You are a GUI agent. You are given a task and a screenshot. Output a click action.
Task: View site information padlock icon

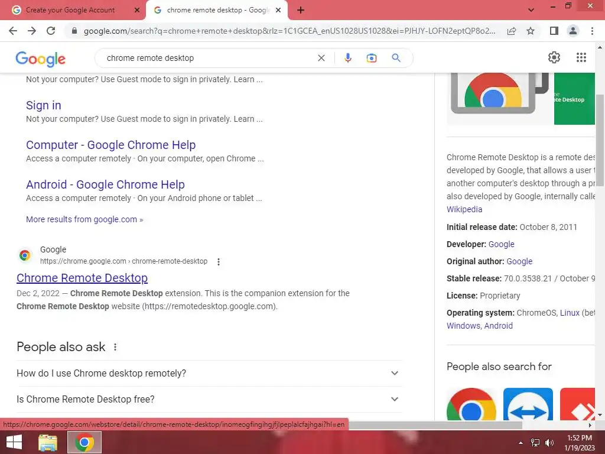coord(74,31)
